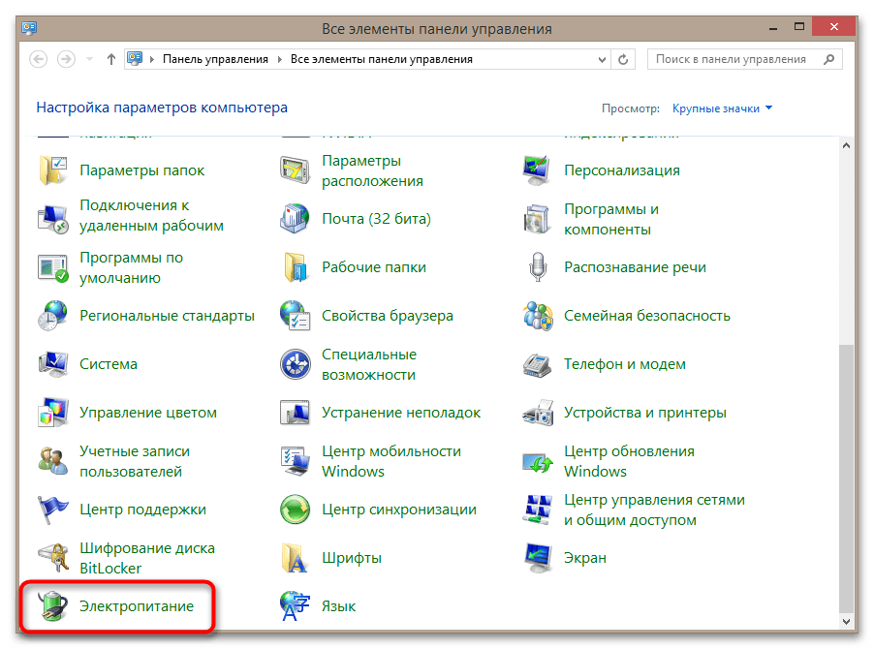
Task: Focus the Поиск в панели управления field
Action: (745, 59)
